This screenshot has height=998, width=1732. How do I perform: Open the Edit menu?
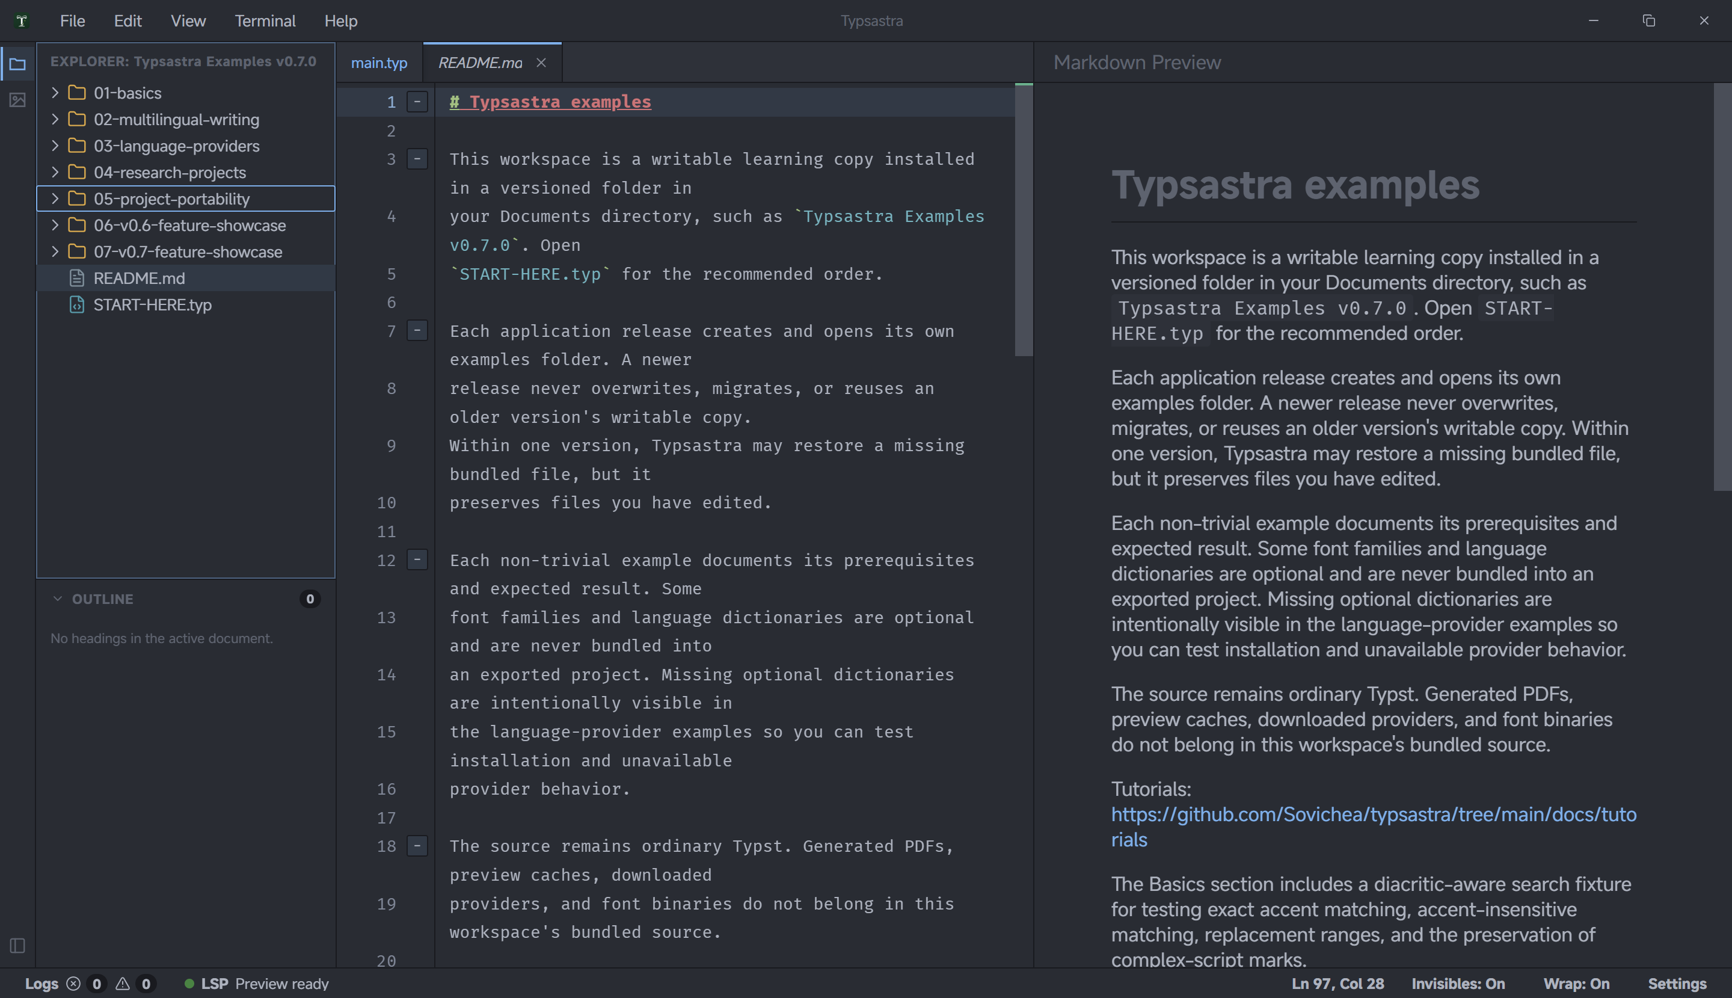click(127, 21)
